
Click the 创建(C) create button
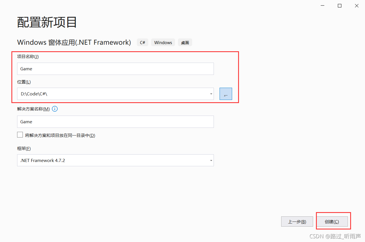click(332, 222)
